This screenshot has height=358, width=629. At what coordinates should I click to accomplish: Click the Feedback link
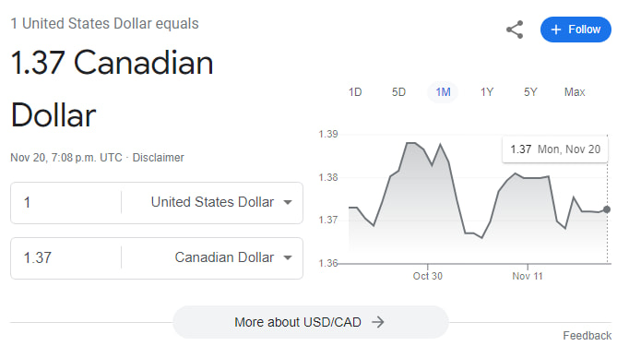click(587, 336)
